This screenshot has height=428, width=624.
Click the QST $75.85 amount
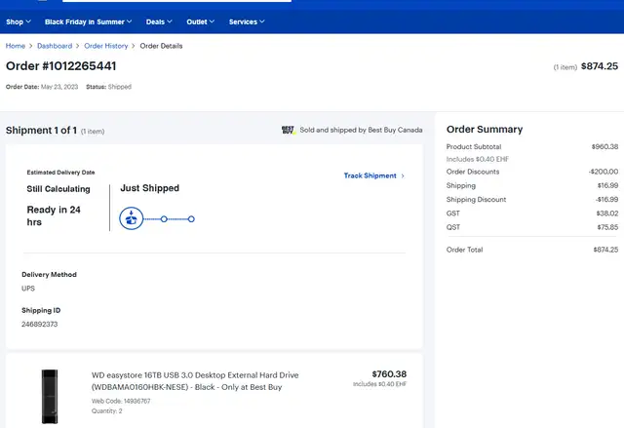click(607, 227)
